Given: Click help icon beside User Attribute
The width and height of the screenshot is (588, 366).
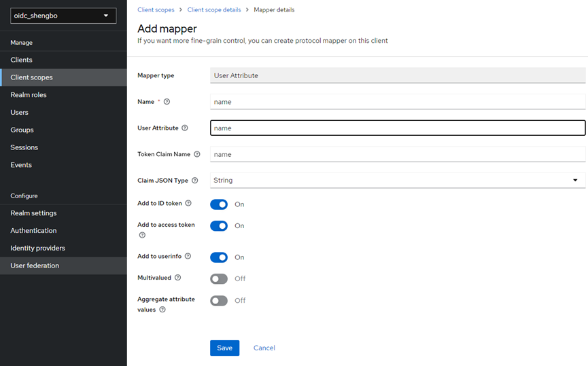Looking at the screenshot, I should [x=185, y=128].
